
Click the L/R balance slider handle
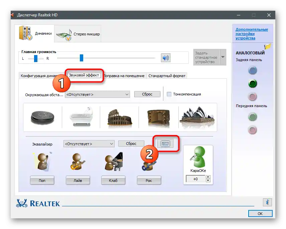coord(36,58)
